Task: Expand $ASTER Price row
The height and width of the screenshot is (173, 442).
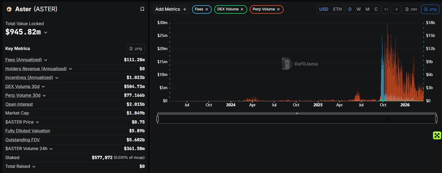Action: pyautogui.click(x=38, y=122)
